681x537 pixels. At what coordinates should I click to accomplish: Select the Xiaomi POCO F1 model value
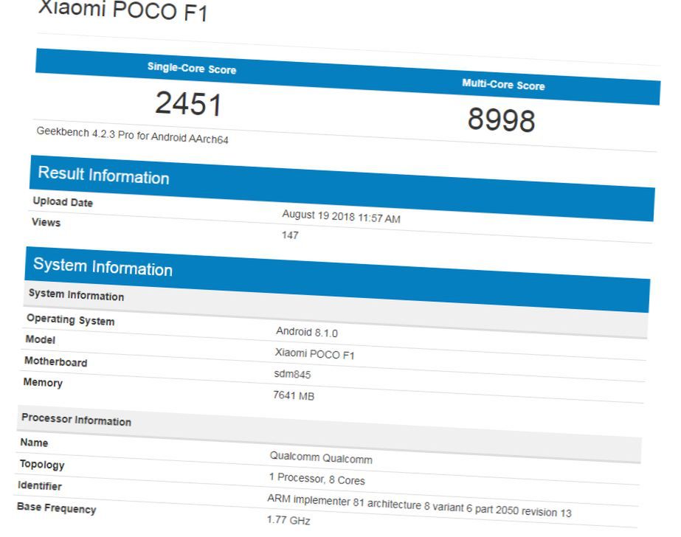(x=314, y=354)
